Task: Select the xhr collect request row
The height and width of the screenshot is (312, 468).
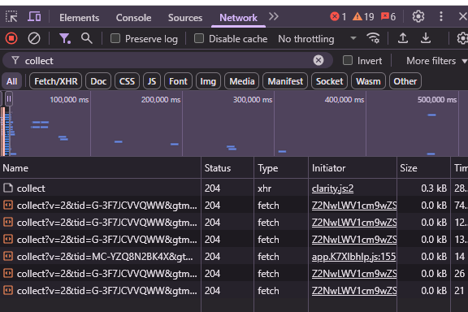Action: (234, 188)
